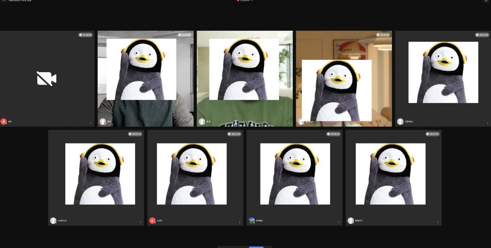
Task: Open the three-dot menu of the camera-off tile
Action: pos(91,123)
